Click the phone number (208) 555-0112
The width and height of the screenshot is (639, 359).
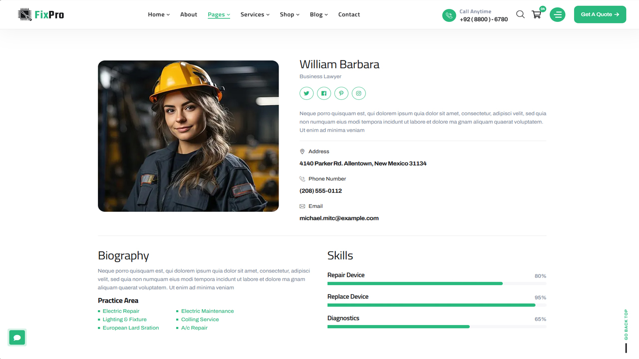tap(320, 191)
